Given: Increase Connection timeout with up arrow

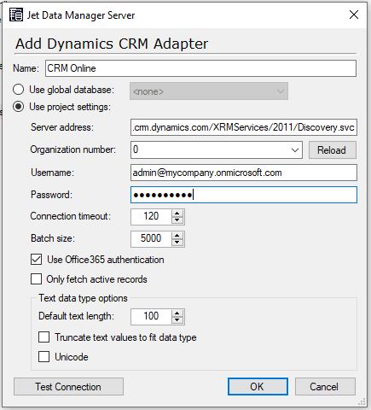Looking at the screenshot, I should tap(177, 214).
